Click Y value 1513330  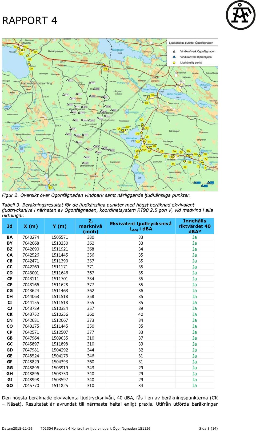pos(60,243)
